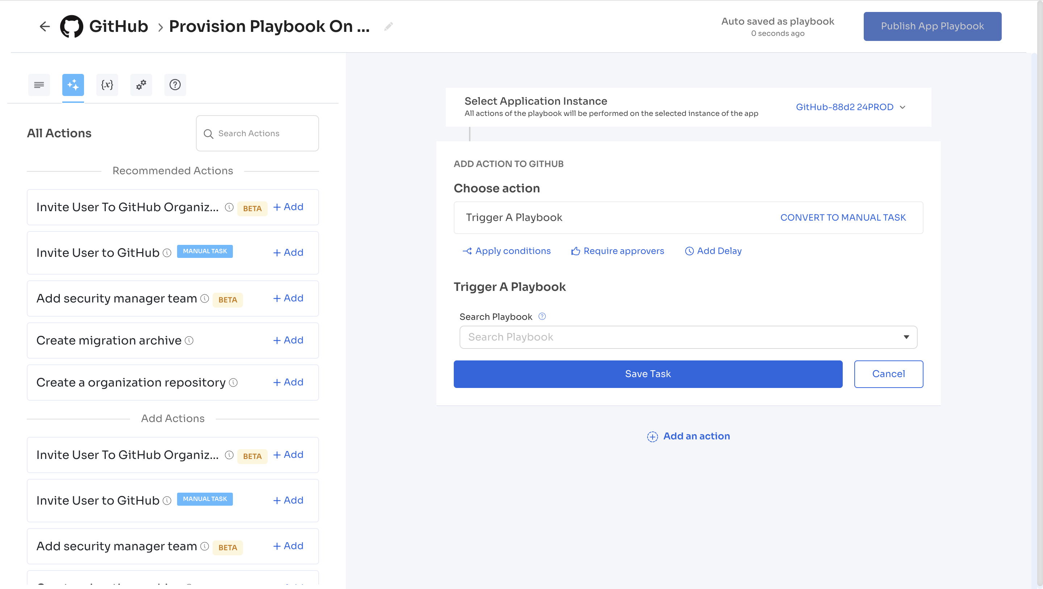
Task: Show info for recommended Add security manager team
Action: (205, 298)
